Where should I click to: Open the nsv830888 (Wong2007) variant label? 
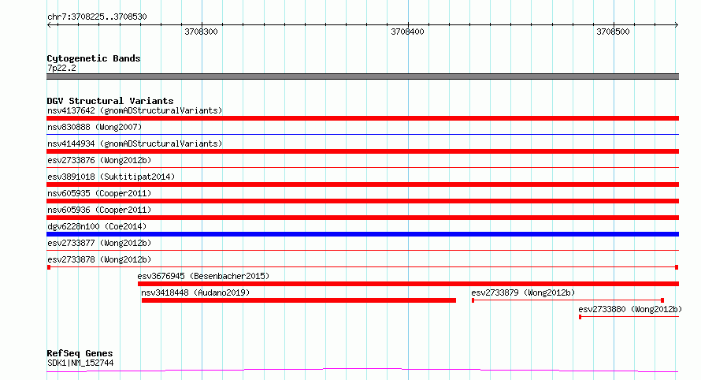95,127
